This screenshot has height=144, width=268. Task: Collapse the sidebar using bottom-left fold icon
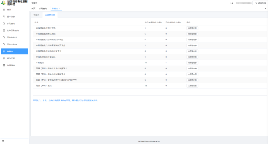click(x=3, y=141)
